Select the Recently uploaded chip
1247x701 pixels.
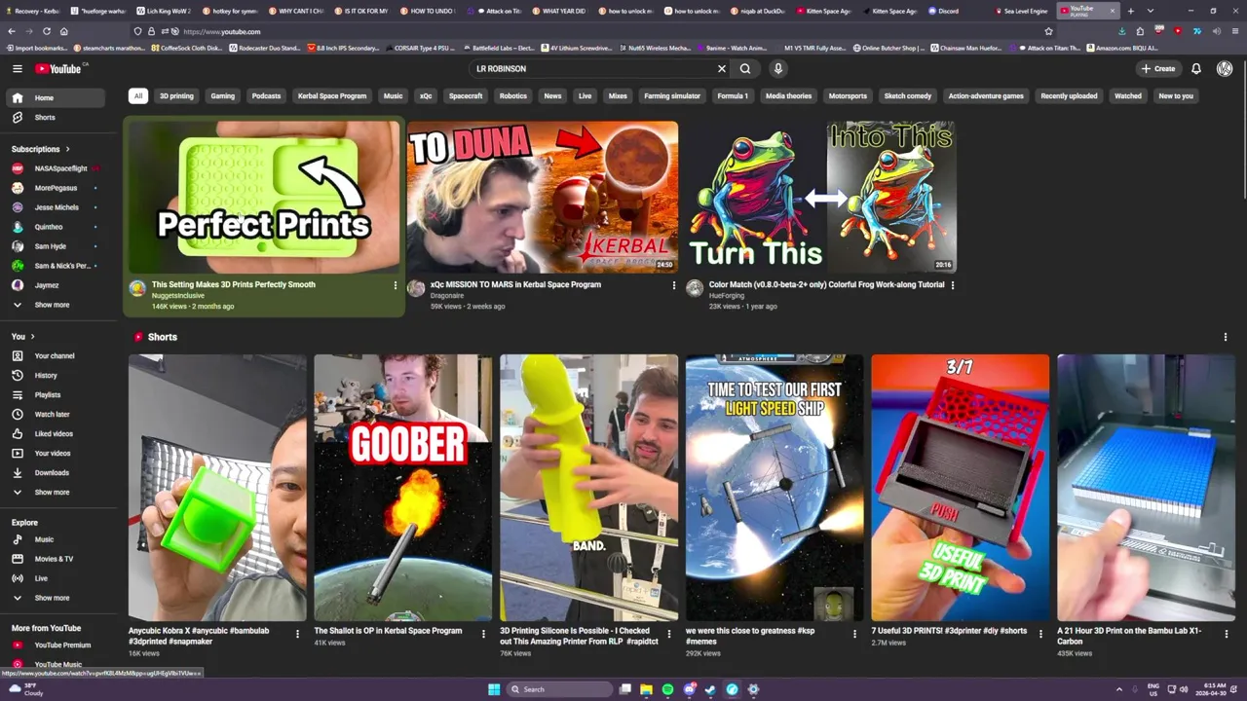point(1069,95)
